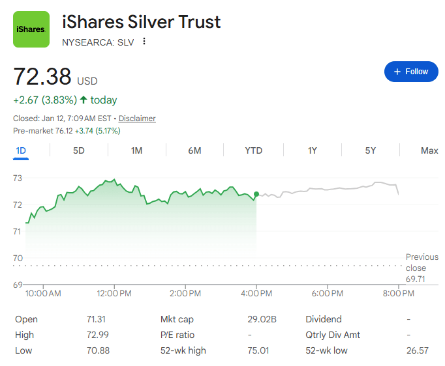
Task: Click the green up arrow beside today
Action: coord(84,100)
